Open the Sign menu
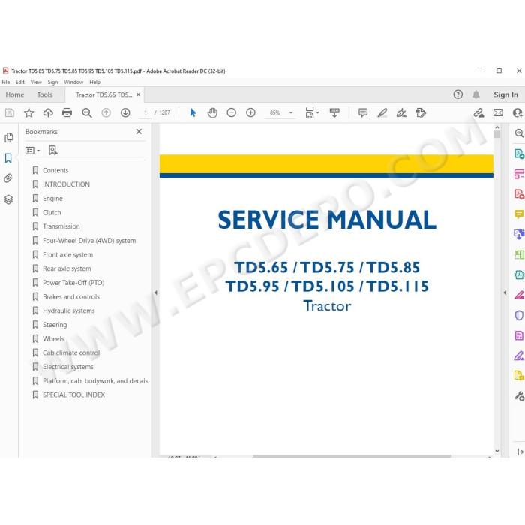 pyautogui.click(x=52, y=82)
